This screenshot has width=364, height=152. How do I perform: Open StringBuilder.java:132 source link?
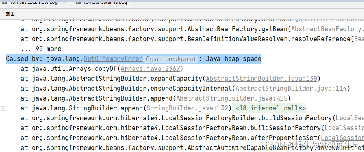[x=187, y=108]
